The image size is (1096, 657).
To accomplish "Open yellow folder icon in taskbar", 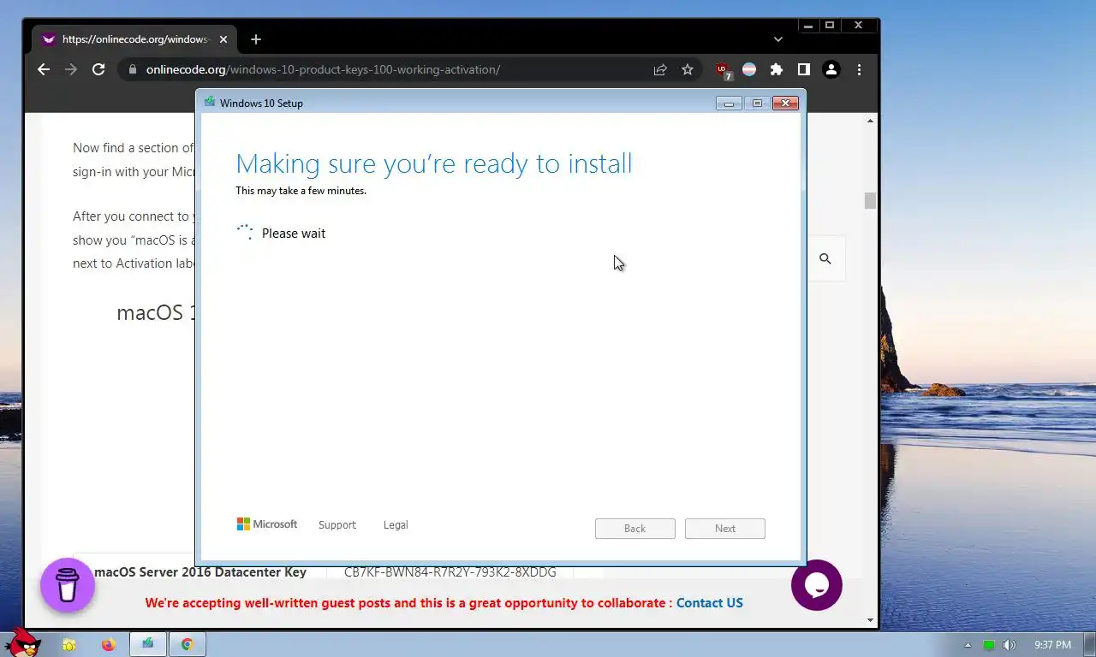I will 69,645.
